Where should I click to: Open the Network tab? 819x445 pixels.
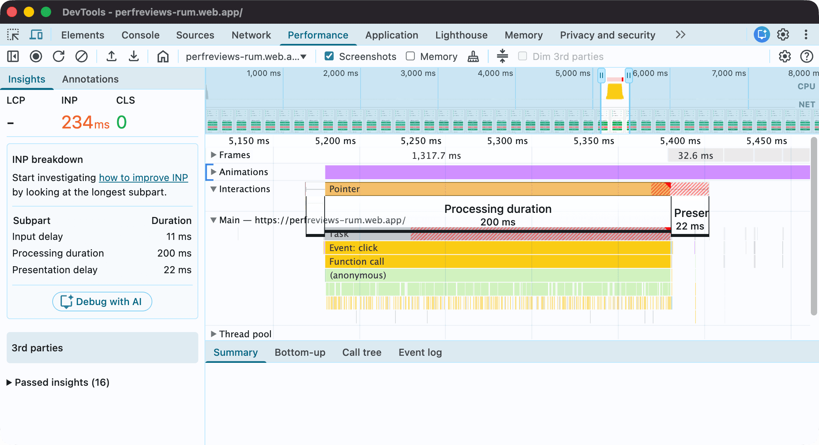pos(251,35)
